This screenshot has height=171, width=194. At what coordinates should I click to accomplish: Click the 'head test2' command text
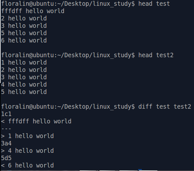156,55
